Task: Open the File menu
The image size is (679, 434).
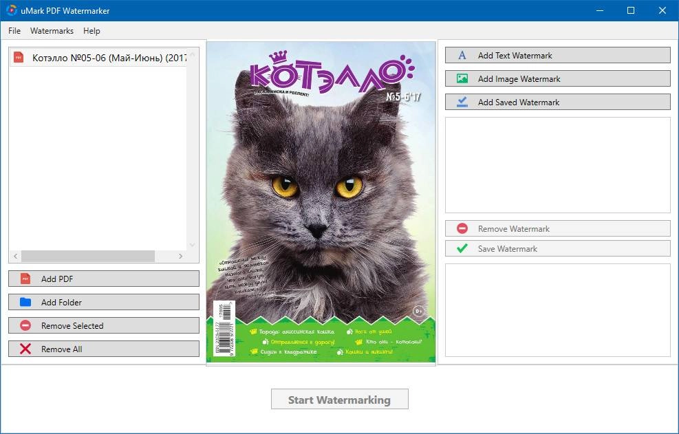Action: pyautogui.click(x=14, y=31)
